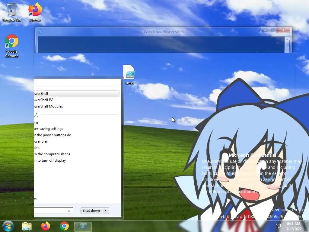Image resolution: width=309 pixels, height=232 pixels.
Task: Select the highlighted PowerShell search result
Action: (x=76, y=94)
